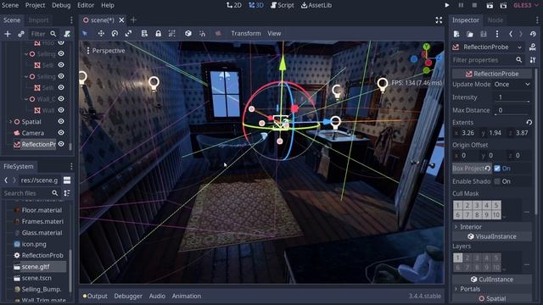
Task: Toggle Cull Mask layer 3
Action: (x=477, y=205)
